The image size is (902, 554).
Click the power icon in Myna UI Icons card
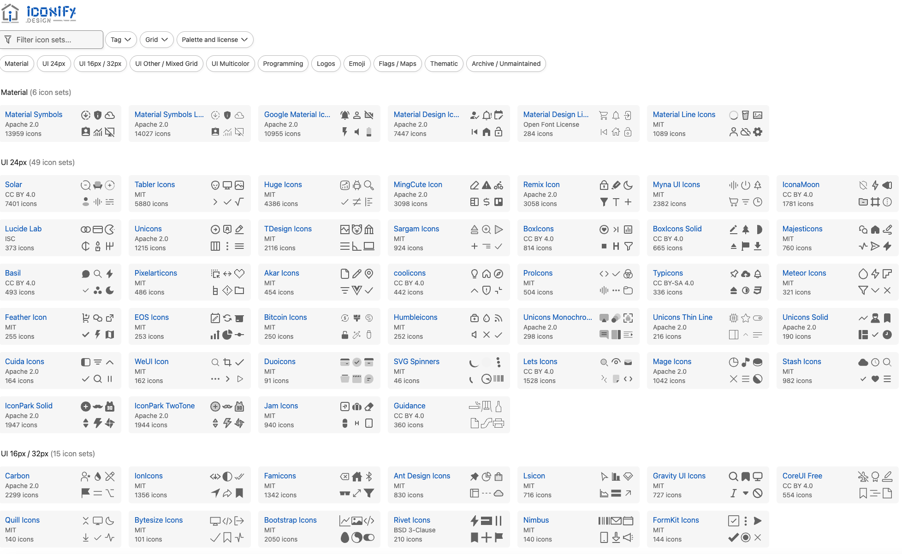click(746, 185)
